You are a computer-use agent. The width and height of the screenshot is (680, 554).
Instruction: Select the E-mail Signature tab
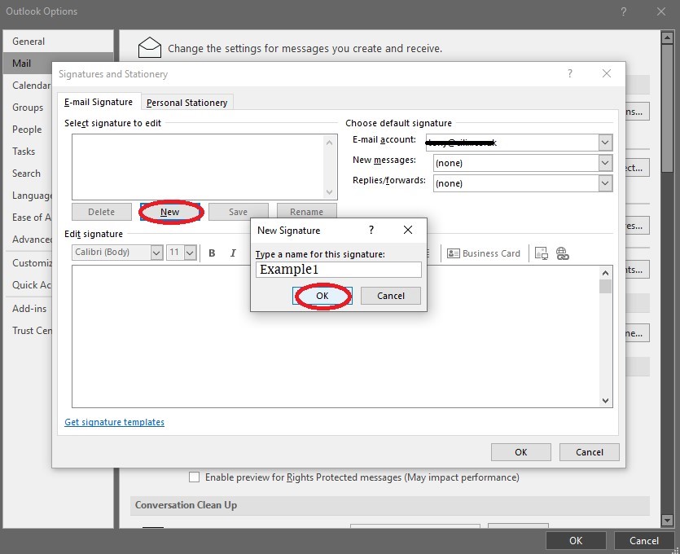(99, 102)
